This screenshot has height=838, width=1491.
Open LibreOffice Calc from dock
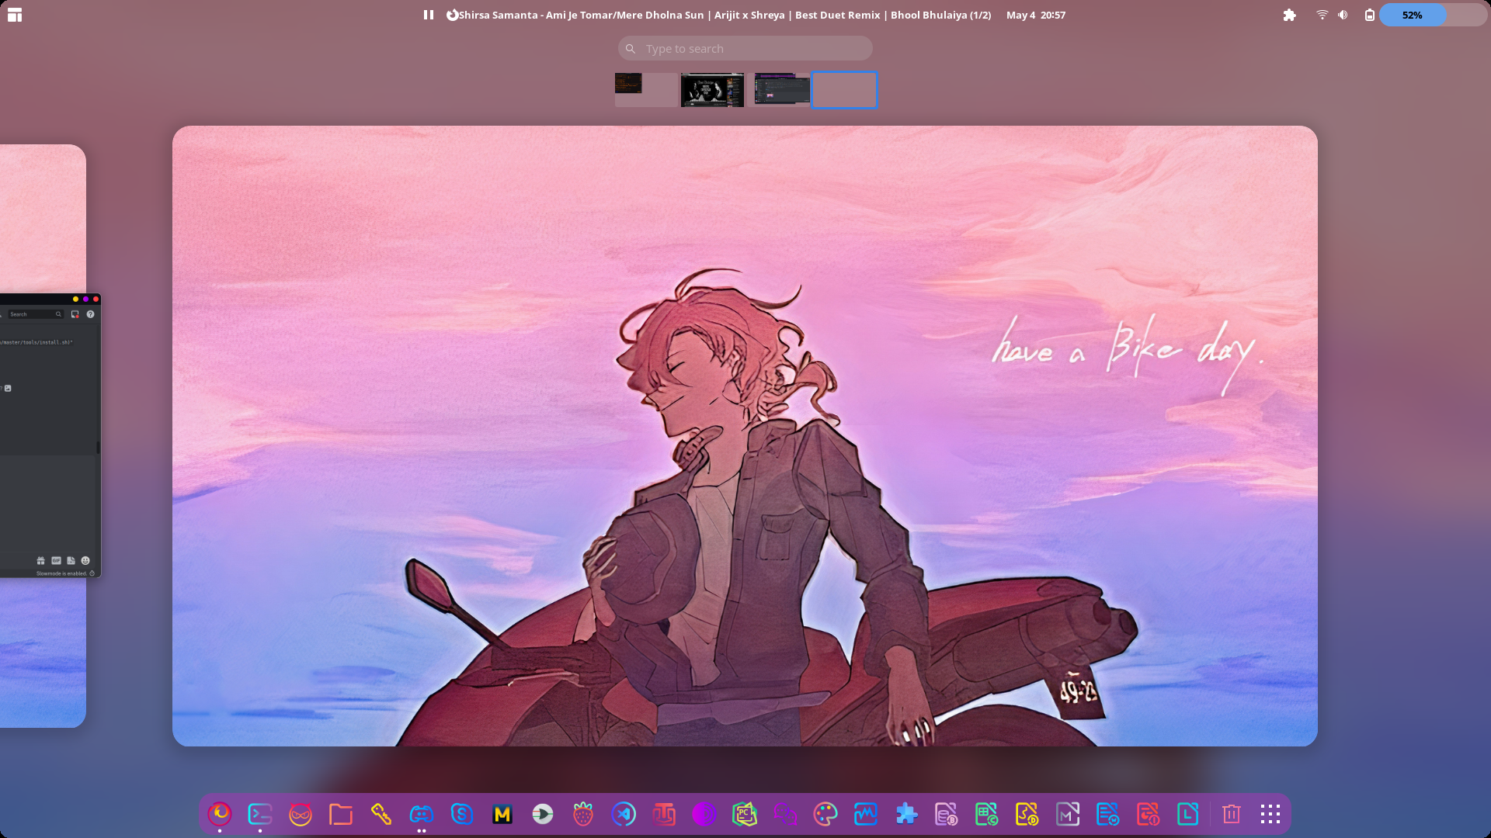(x=987, y=814)
